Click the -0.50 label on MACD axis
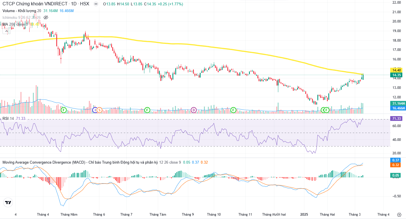The width and height of the screenshot is (406, 219). pos(396,196)
